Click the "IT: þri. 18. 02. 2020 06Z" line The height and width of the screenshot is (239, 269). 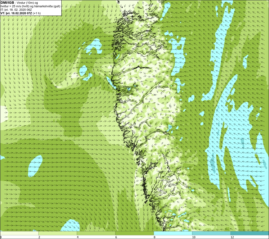click(16, 10)
